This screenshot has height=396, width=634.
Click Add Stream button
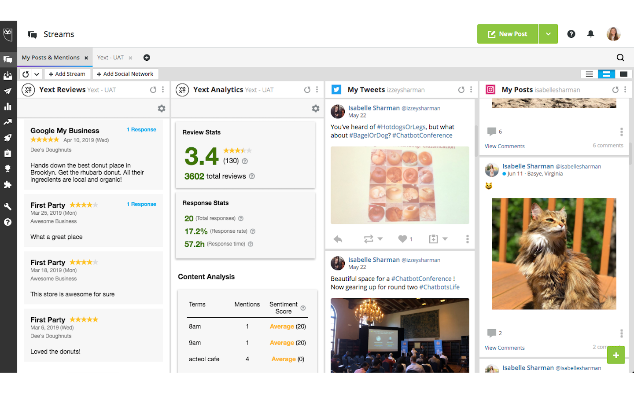tap(67, 74)
